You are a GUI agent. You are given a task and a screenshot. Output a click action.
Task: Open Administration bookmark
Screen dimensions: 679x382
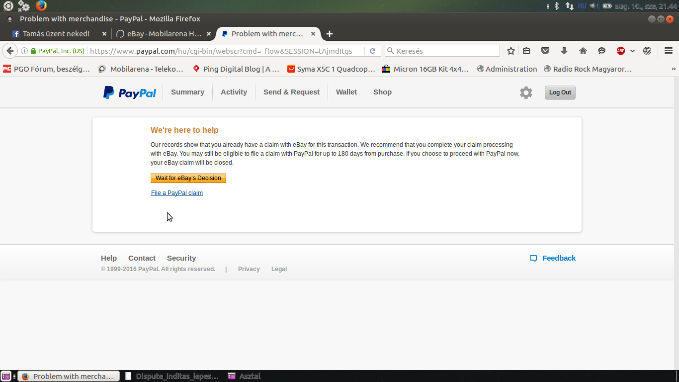[507, 69]
